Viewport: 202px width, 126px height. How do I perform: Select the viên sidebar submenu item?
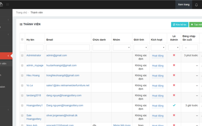click(x=6, y=64)
